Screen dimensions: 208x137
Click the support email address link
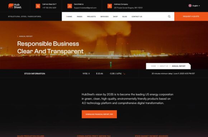click(x=85, y=8)
